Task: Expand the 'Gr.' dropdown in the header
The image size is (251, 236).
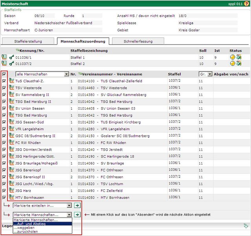Action: (205, 74)
